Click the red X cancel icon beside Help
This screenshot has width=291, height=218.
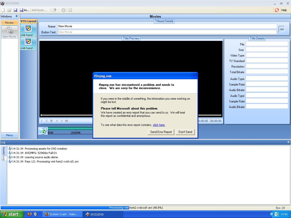coord(277,10)
